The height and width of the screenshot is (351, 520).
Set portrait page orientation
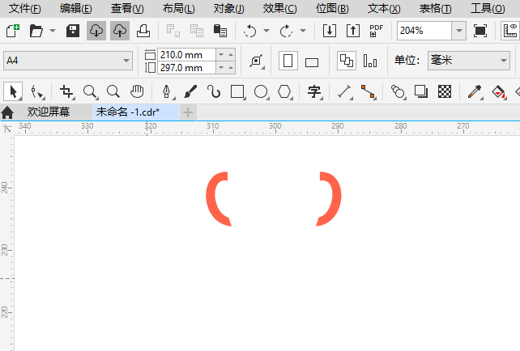pos(288,61)
